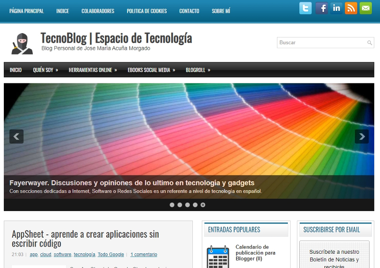Go to Inicio in the black menu
Image resolution: width=380 pixels, height=268 pixels.
tap(16, 70)
